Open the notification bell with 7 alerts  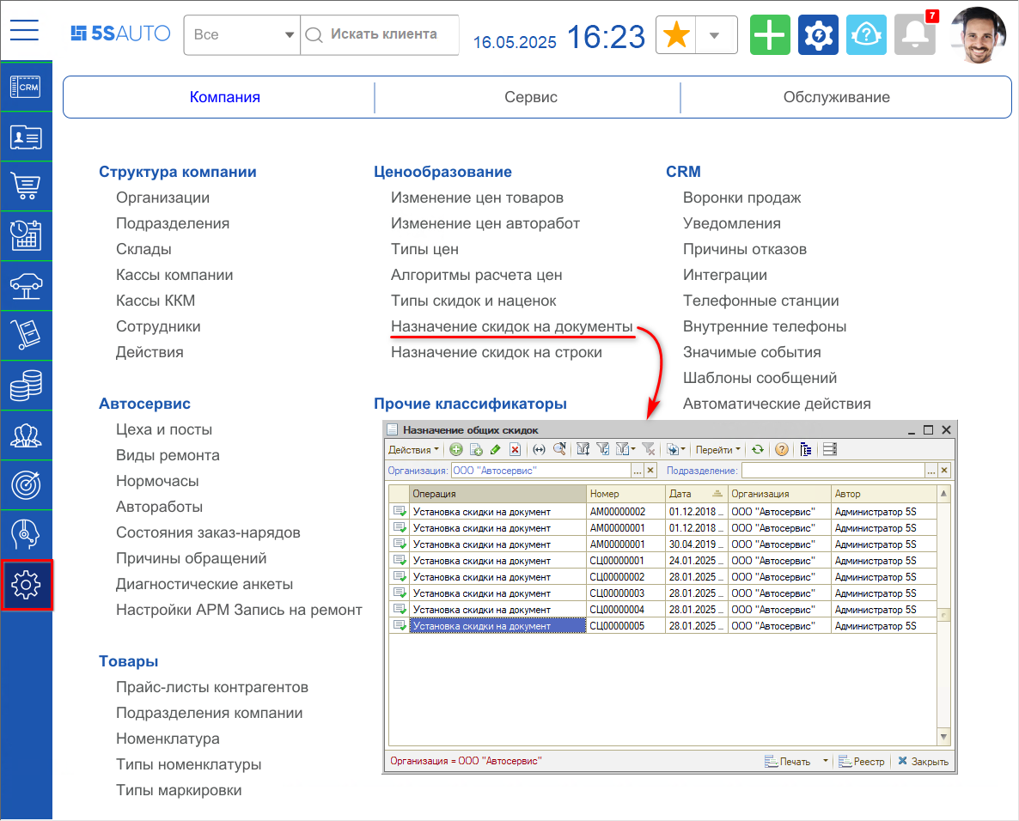pos(914,34)
